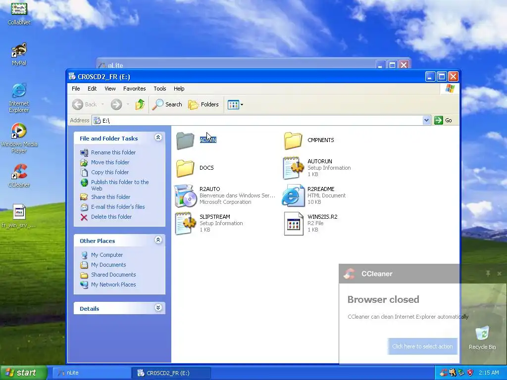Open the Help menu
Image resolution: width=507 pixels, height=380 pixels.
tap(179, 89)
